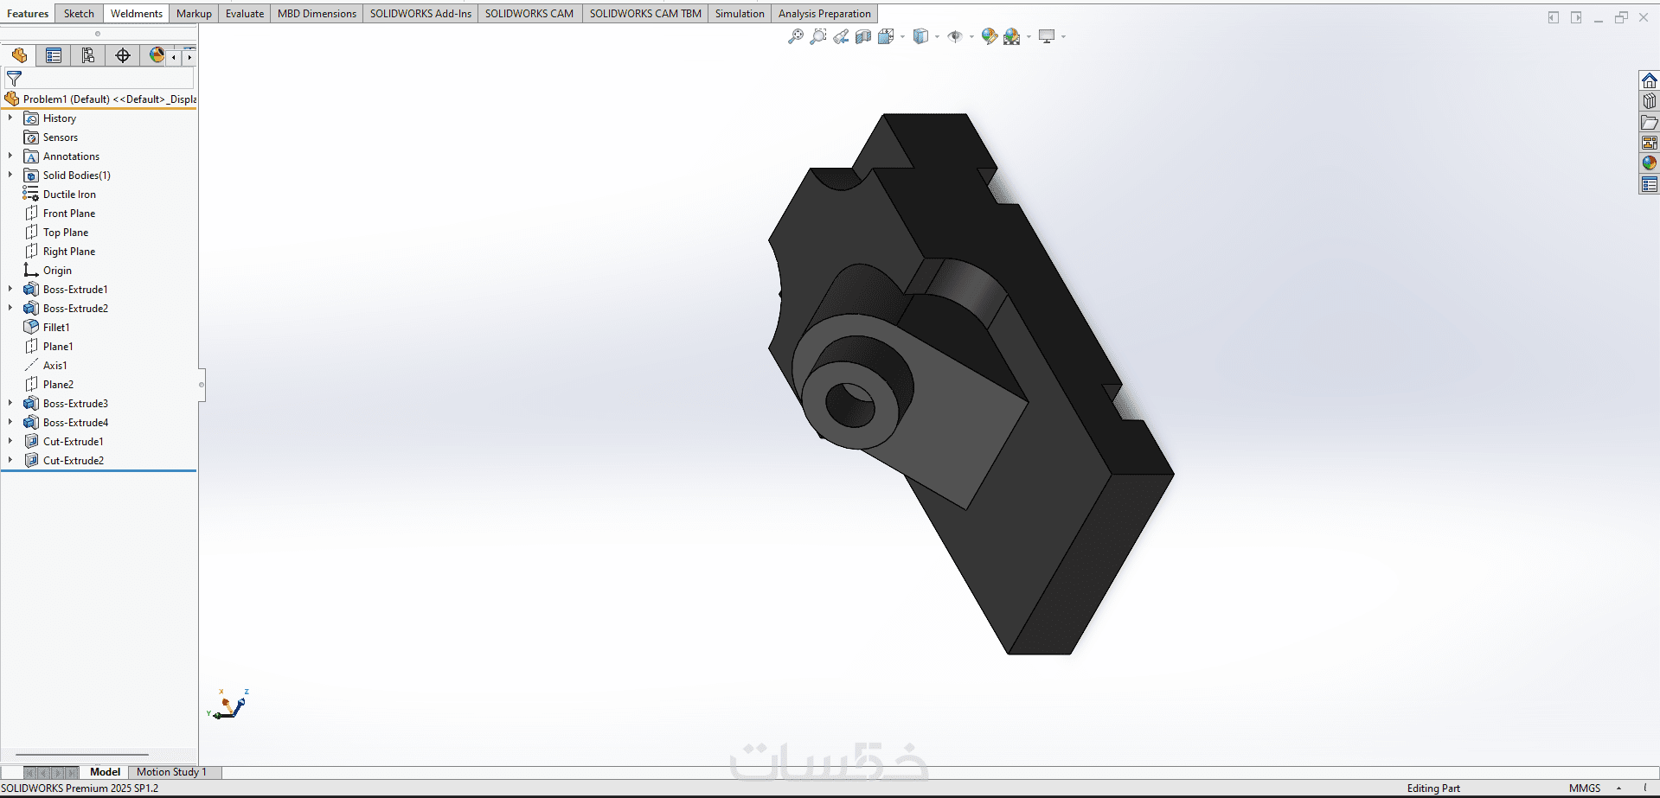This screenshot has width=1660, height=798.
Task: Click the feature tree filter field
Action: (100, 79)
